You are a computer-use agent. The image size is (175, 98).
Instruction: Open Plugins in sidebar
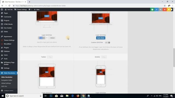click(x=6, y=48)
